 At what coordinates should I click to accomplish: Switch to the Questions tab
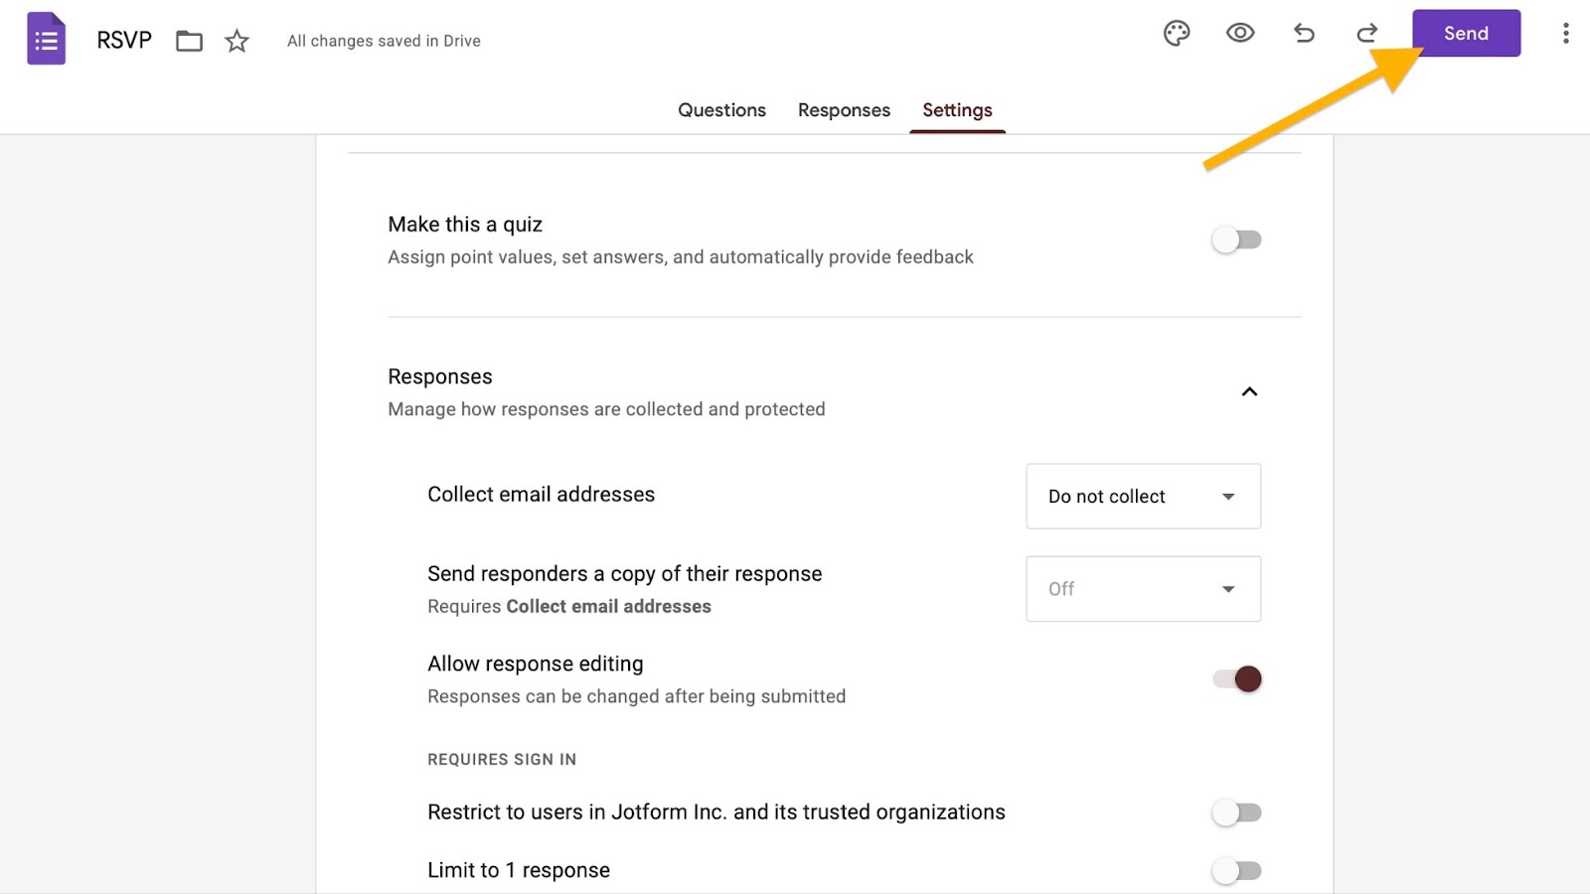click(x=721, y=110)
